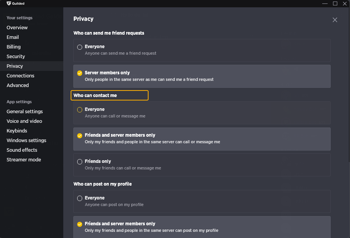Choose Everyone under Who can contact me
Screen dimensions: 350x238
202,113
